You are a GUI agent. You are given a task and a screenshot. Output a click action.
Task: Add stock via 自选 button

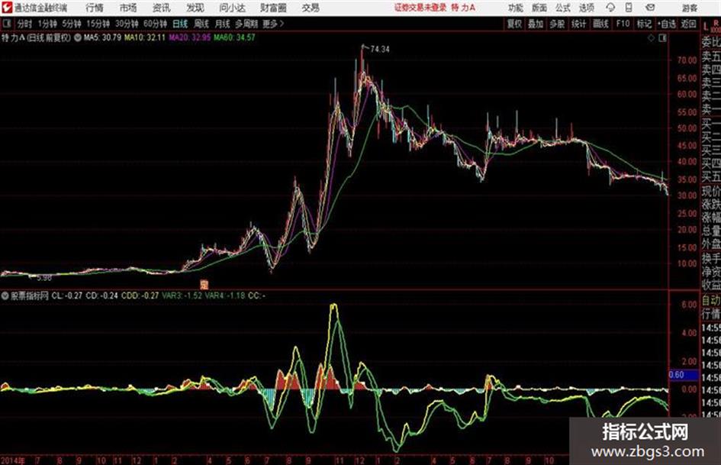(666, 24)
